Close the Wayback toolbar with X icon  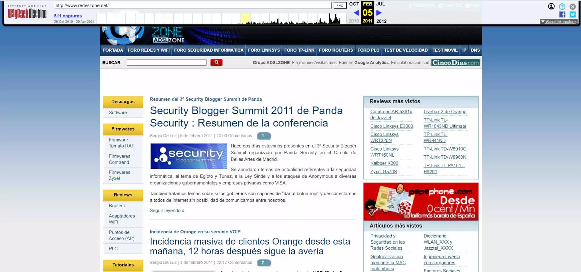(x=572, y=6)
